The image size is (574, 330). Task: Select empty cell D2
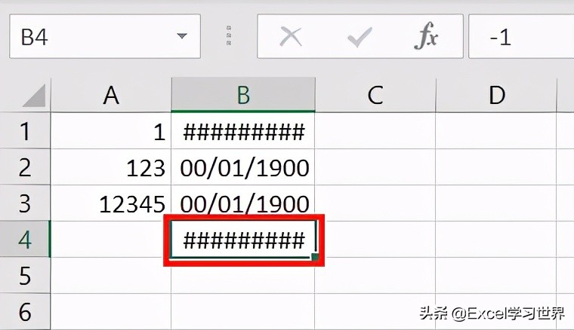496,167
